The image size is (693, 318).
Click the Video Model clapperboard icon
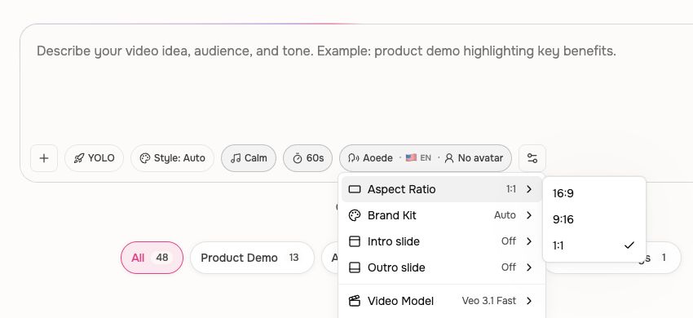pyautogui.click(x=355, y=301)
